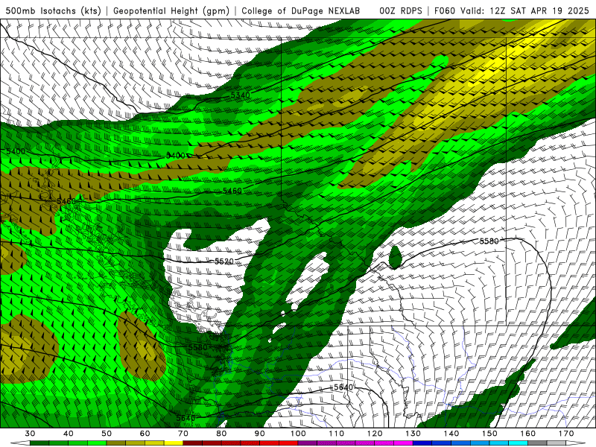Image resolution: width=596 pixels, height=447 pixels.
Task: Click the legend value 130
Action: 413,434
